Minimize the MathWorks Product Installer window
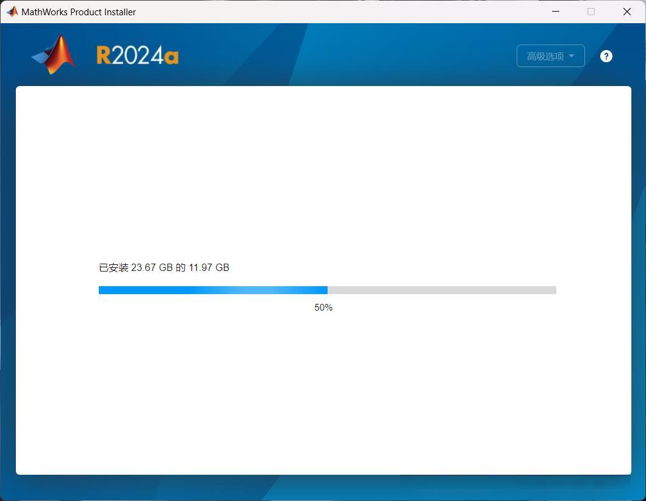This screenshot has height=501, width=646. click(555, 12)
